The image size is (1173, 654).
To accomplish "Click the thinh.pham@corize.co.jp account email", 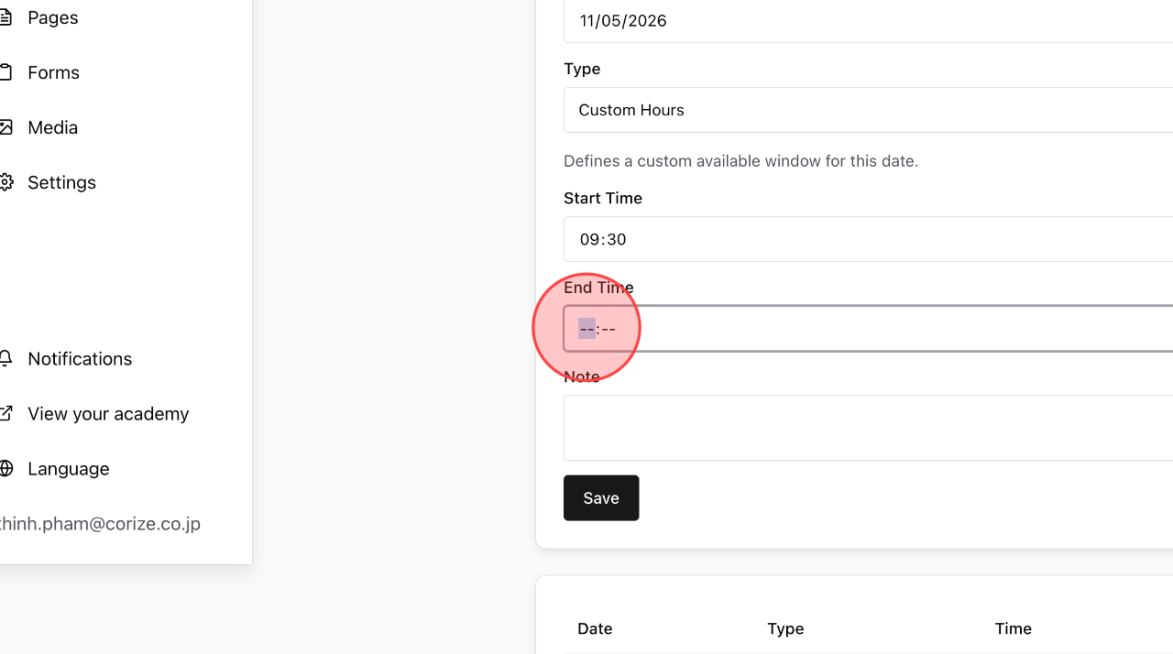I will pyautogui.click(x=100, y=524).
